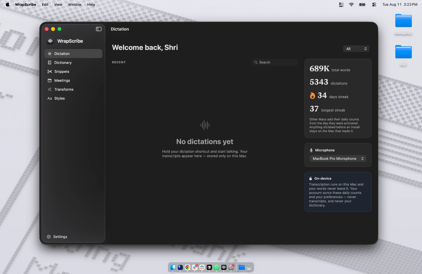Open the Help menu

(x=91, y=4)
